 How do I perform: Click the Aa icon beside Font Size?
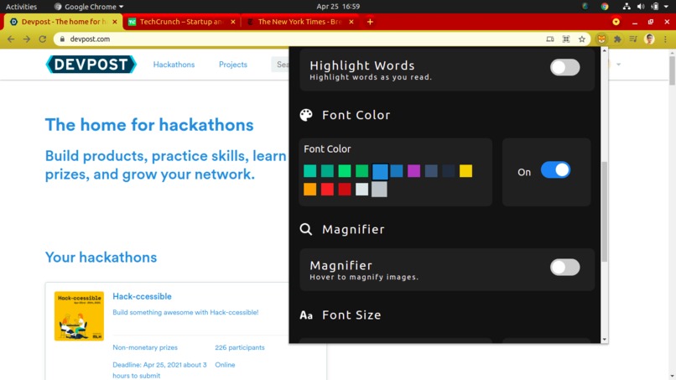[x=306, y=315]
